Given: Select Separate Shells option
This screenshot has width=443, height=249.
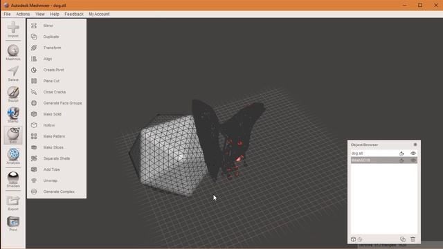Looking at the screenshot, I should pos(57,158).
